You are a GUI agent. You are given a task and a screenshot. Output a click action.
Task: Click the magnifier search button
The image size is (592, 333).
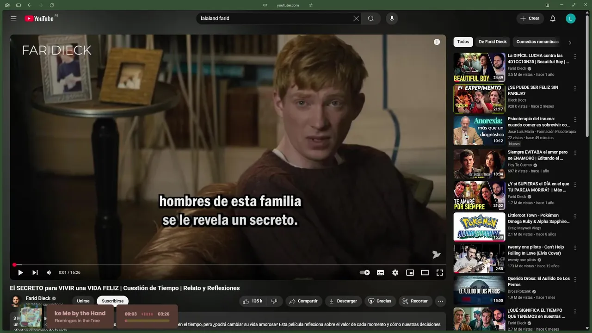371,18
